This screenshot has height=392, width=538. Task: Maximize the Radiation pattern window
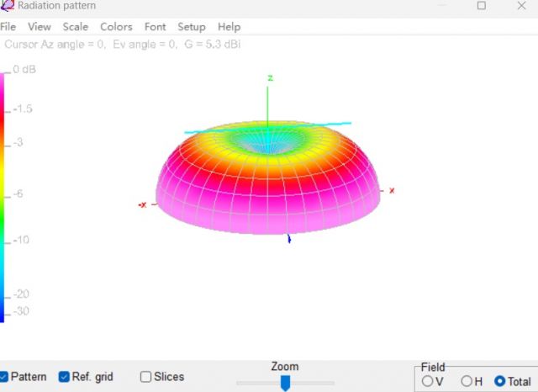[482, 6]
